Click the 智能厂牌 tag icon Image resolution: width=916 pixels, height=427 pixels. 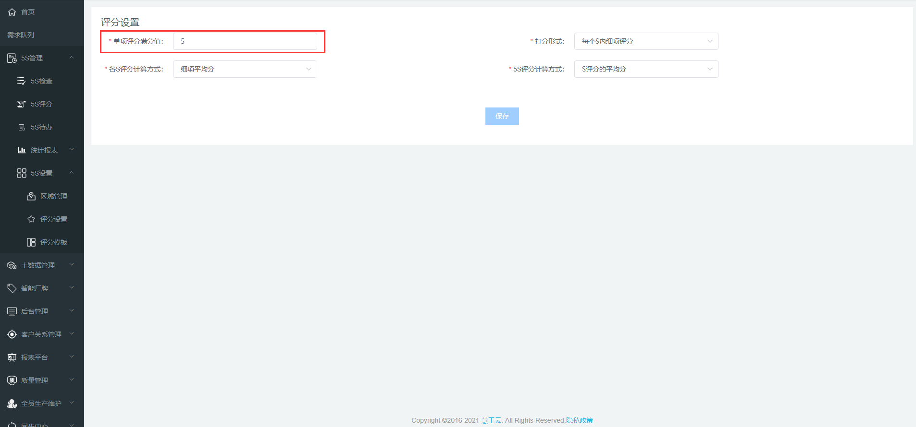coord(12,288)
